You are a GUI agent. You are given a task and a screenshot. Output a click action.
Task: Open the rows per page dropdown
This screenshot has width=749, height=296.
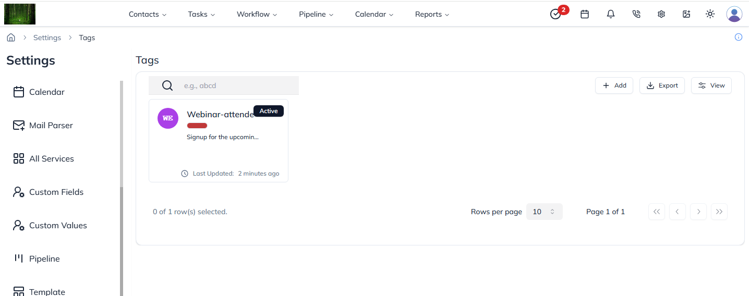544,212
